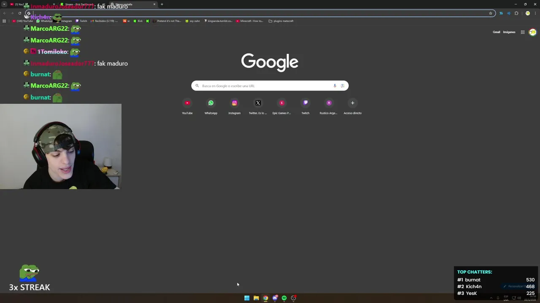The height and width of the screenshot is (303, 540).
Task: Open the Recibidos (3.119) bookmark
Action: (104, 21)
